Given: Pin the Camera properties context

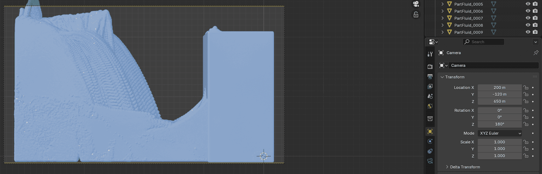Looking at the screenshot, I should 536,53.
